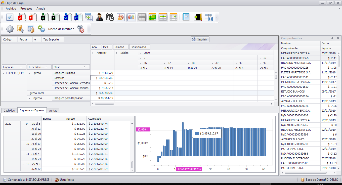Select the Compras amount cell $ -347,686.86
The width and height of the screenshot is (342, 185).
click(102, 78)
